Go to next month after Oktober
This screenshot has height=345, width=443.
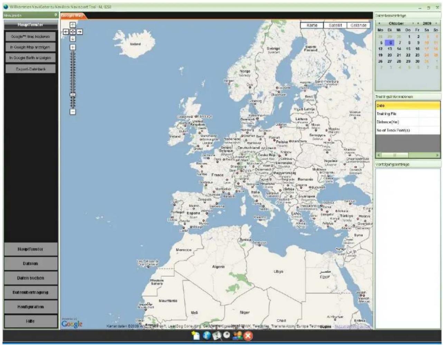tap(413, 24)
